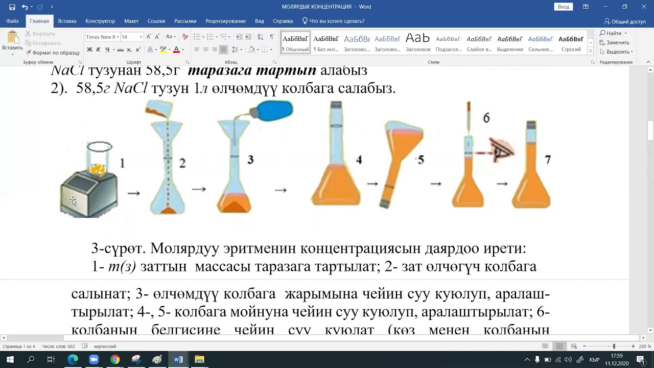The height and width of the screenshot is (368, 654).
Task: Align text right
Action: tap(215, 50)
